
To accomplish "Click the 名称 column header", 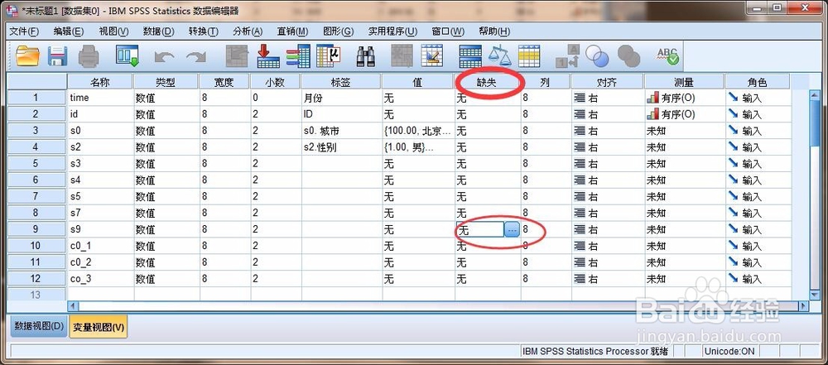I will coord(100,82).
